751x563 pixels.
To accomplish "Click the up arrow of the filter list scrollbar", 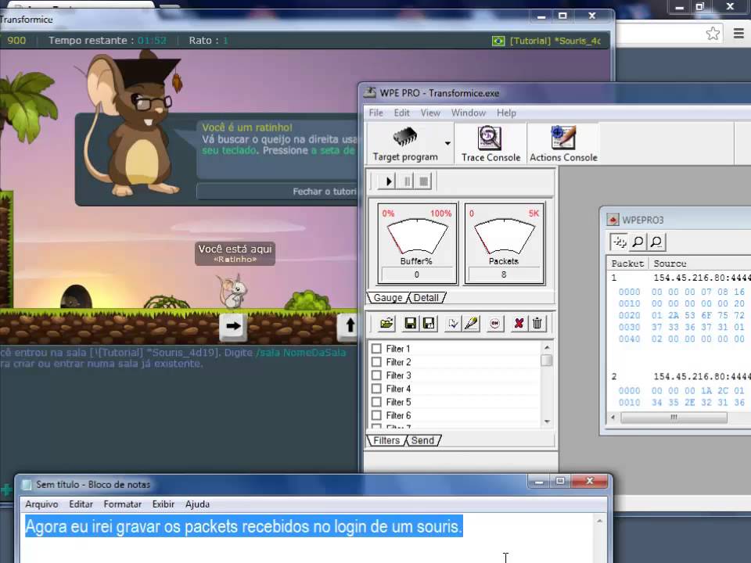I will [547, 346].
